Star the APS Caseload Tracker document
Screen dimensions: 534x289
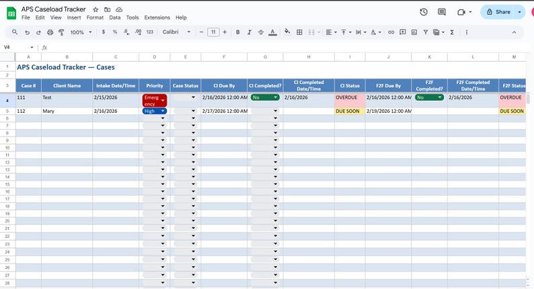click(x=96, y=9)
